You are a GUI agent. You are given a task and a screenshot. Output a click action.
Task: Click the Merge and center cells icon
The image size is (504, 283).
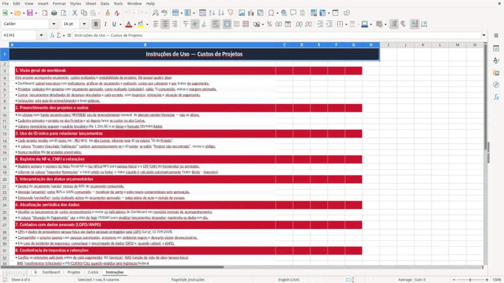227,24
